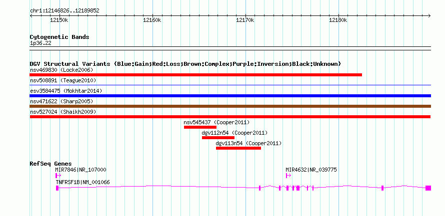Click the 12150k ruler label
Screen dimensions: 445x216
tap(59, 20)
